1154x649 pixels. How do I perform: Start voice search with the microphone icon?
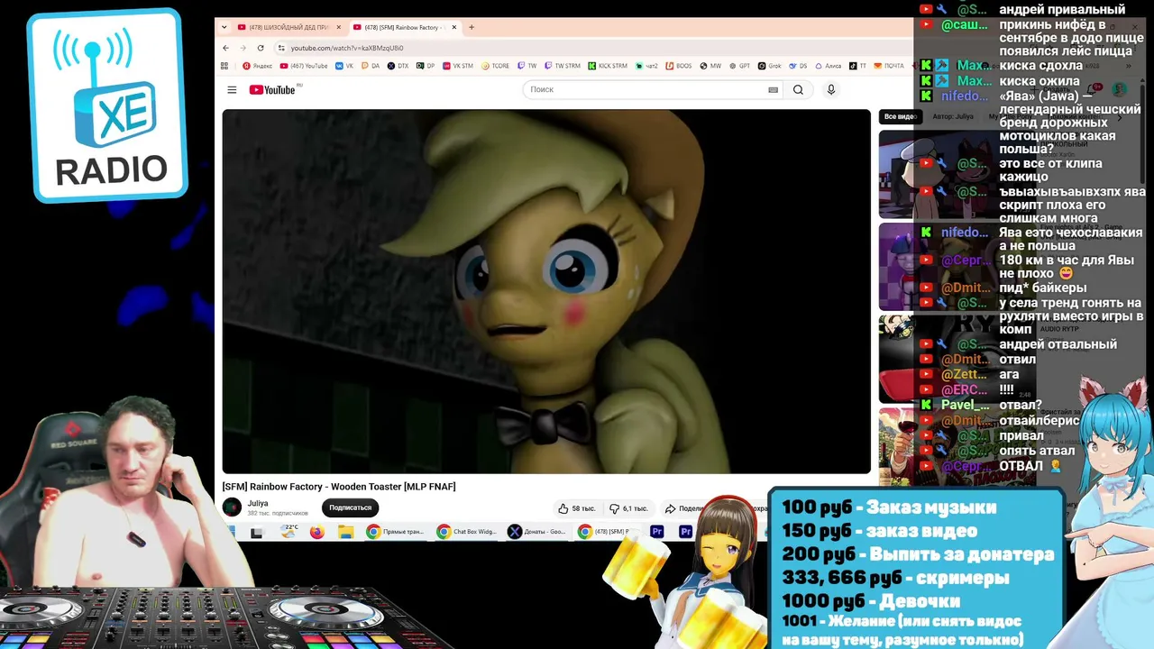(831, 89)
